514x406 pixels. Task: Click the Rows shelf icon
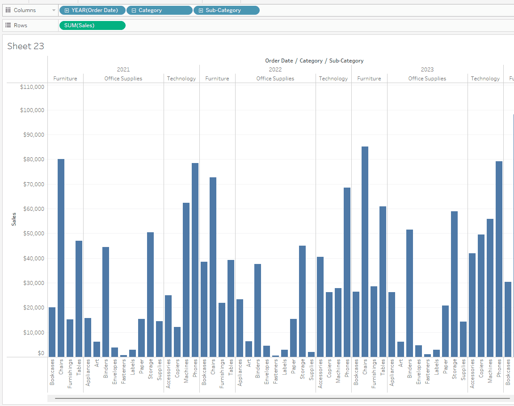click(x=8, y=25)
